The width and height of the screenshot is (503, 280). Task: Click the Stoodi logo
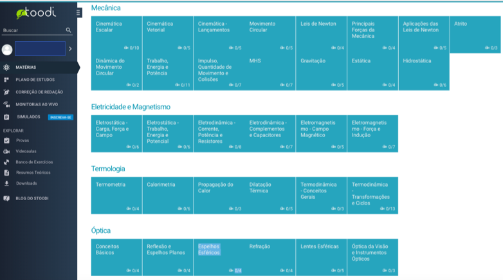[x=31, y=12]
